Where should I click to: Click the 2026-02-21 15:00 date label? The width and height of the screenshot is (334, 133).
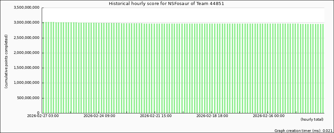[x=156, y=116]
